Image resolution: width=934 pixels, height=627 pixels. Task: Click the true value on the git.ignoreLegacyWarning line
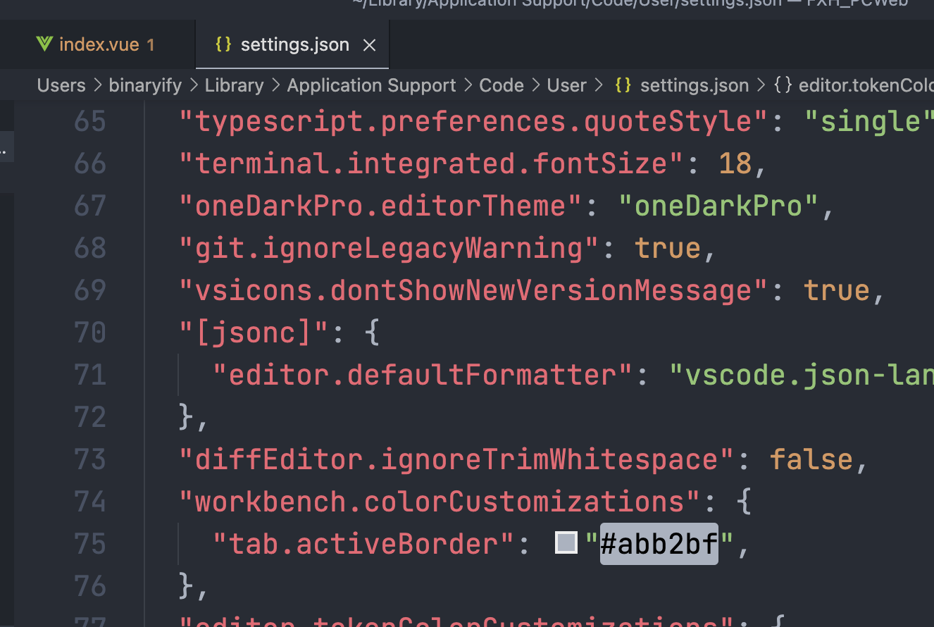667,247
